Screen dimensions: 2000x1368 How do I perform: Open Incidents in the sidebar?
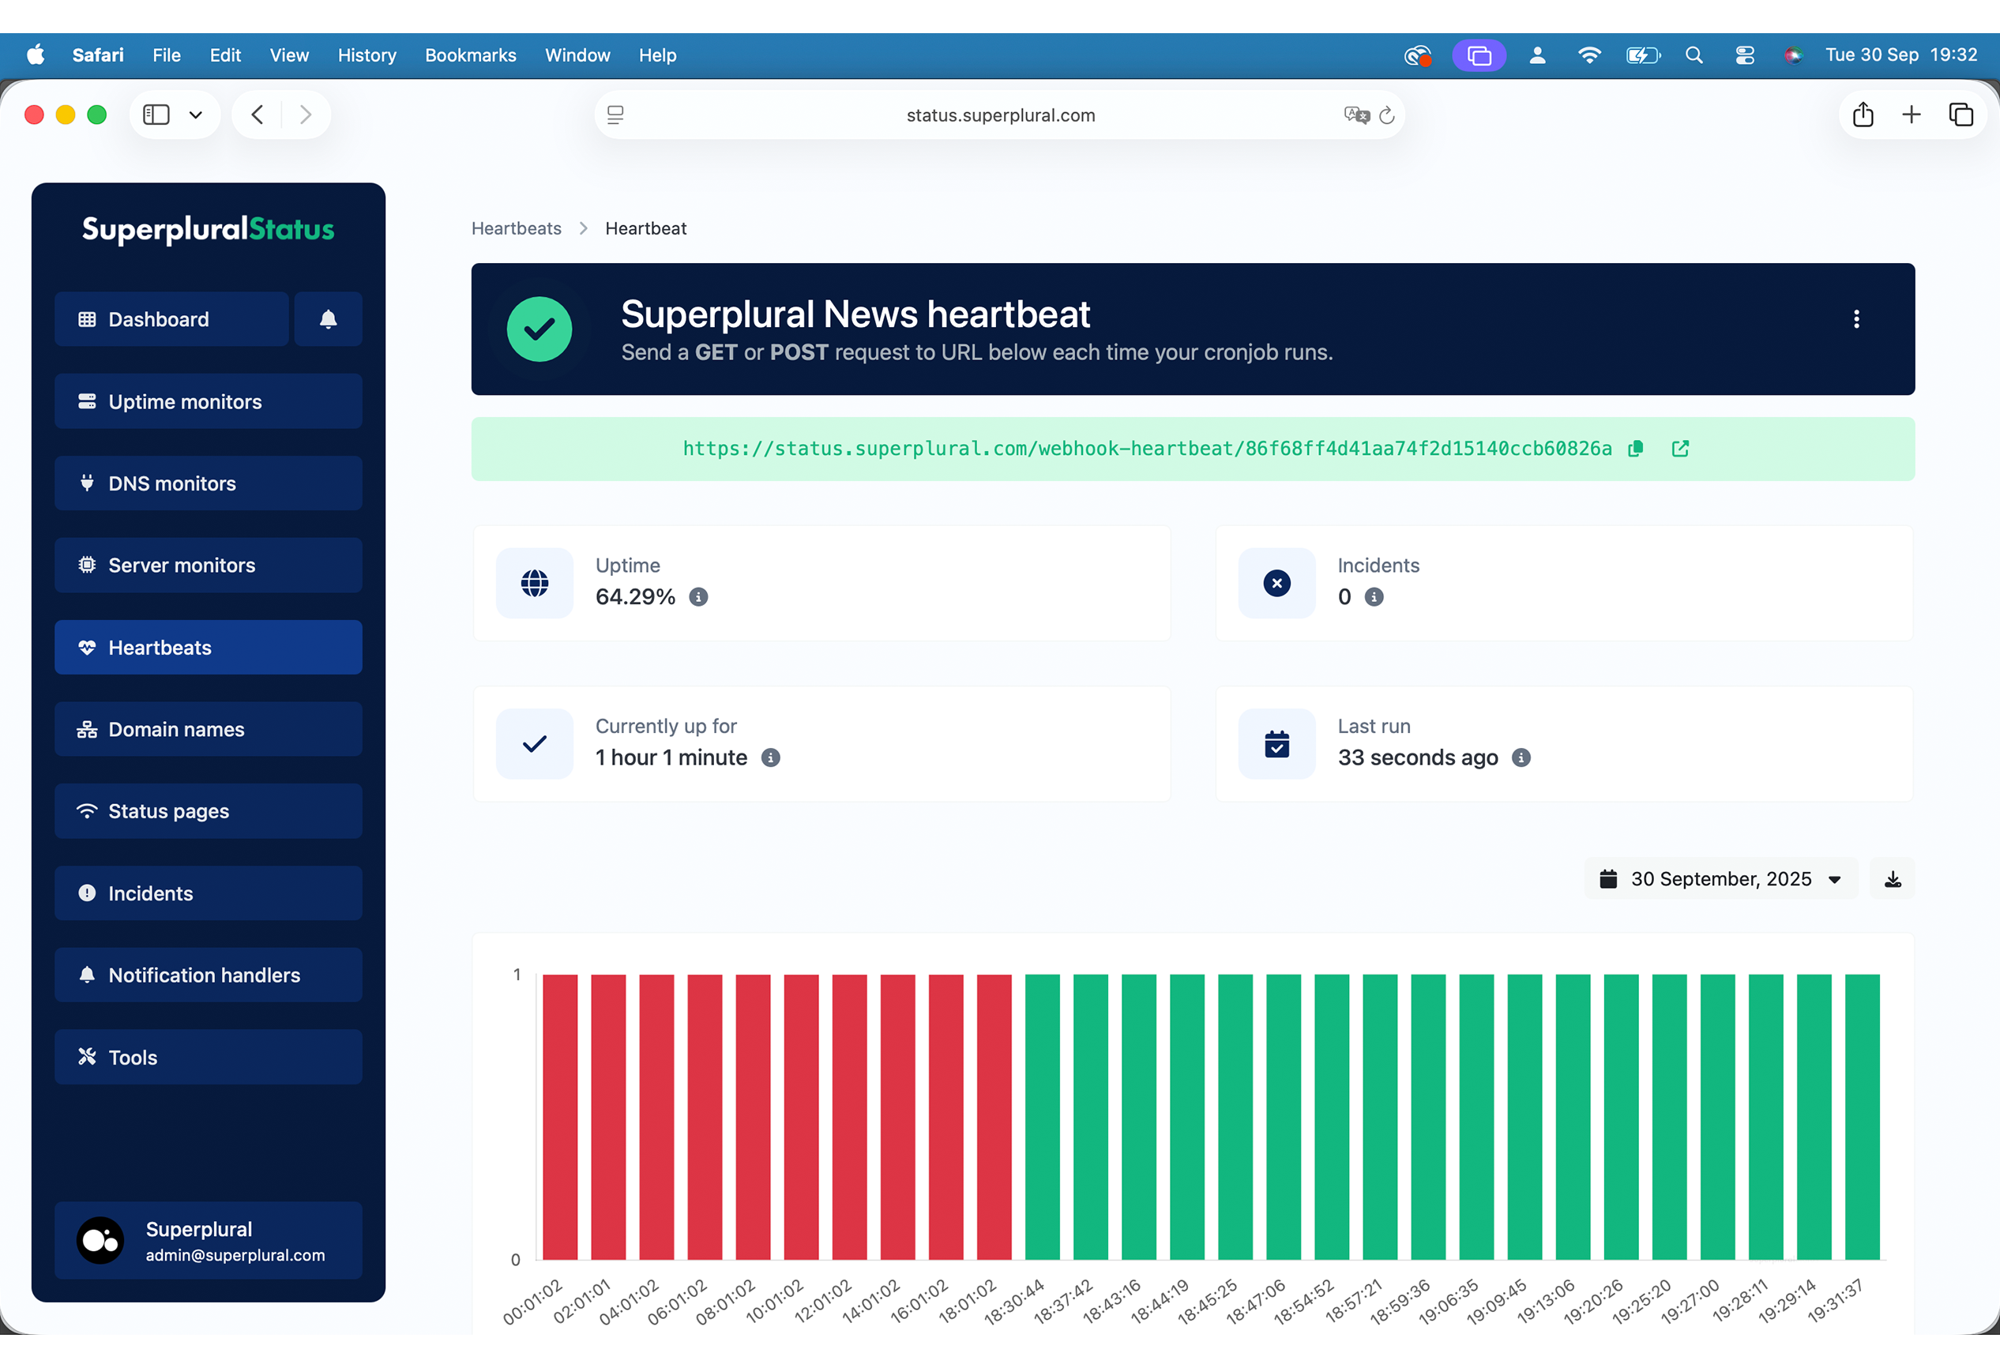209,893
